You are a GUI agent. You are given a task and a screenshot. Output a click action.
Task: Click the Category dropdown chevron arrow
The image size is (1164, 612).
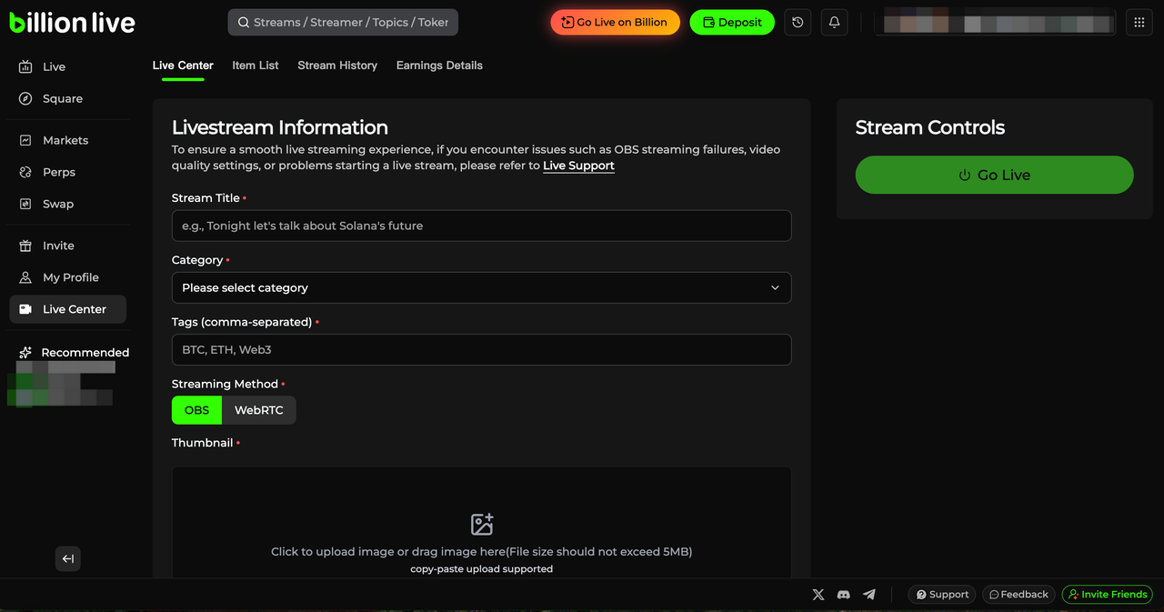[775, 287]
